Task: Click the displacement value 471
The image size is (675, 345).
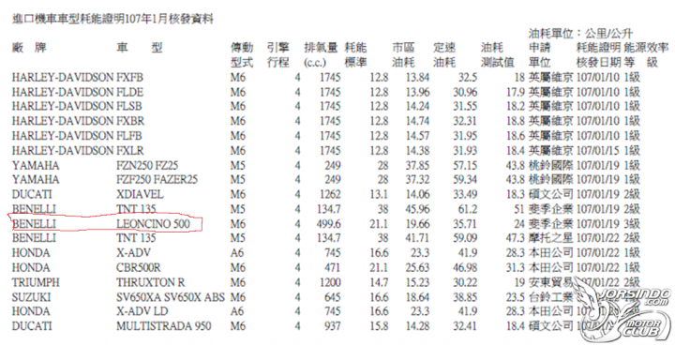Action: pyautogui.click(x=332, y=267)
